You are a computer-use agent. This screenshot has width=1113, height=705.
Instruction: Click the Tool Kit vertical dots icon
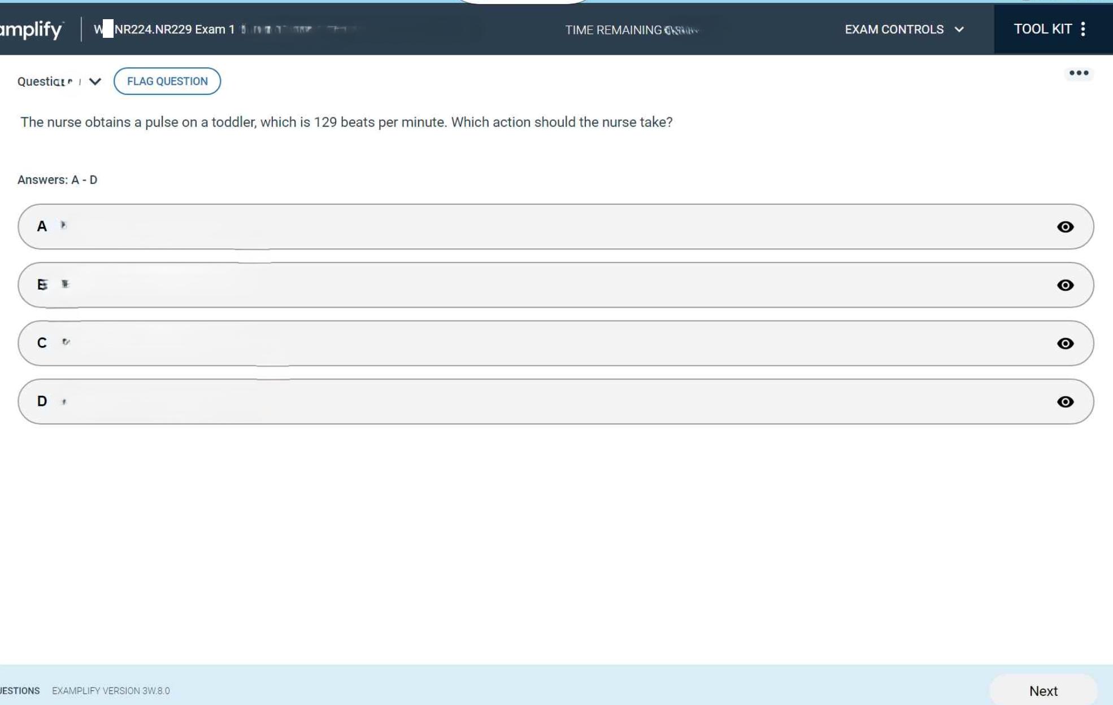tap(1083, 29)
